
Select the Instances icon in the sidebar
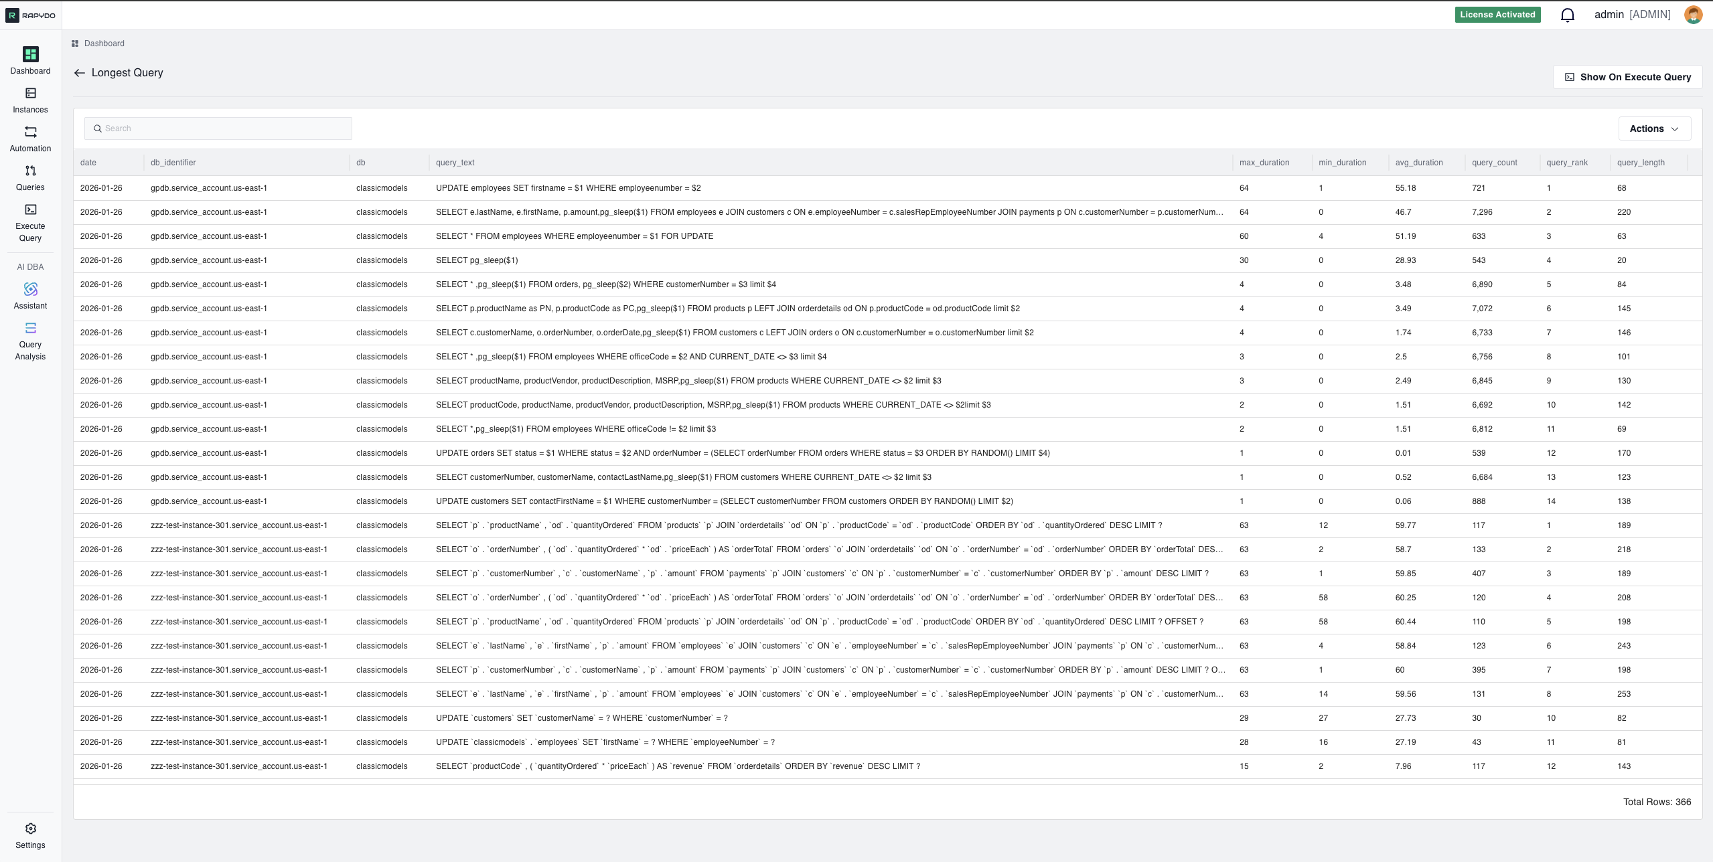pos(30,98)
